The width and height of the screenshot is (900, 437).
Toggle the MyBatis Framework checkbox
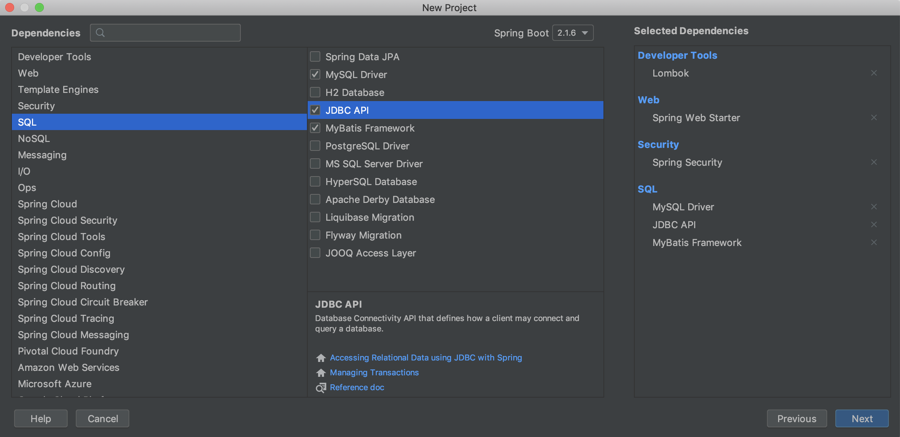pyautogui.click(x=315, y=127)
